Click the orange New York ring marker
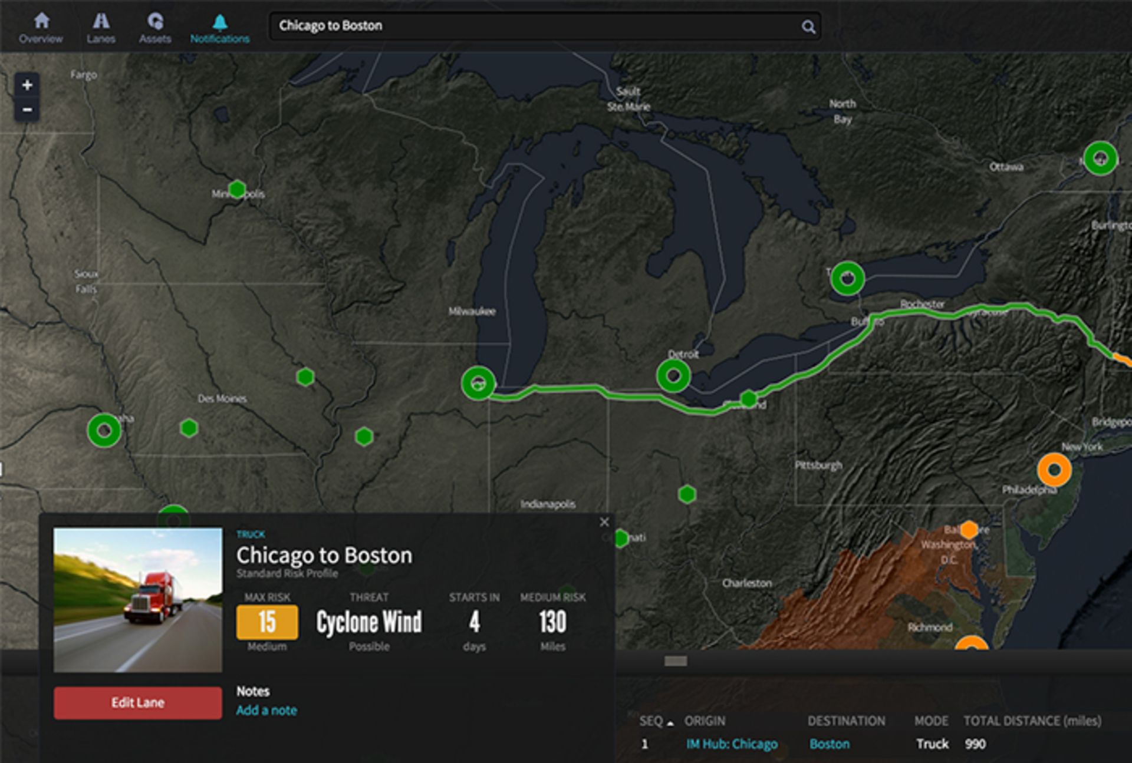 [1054, 470]
